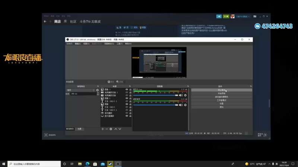Click stop streaming button in controls
Viewport: 298px width, 167px height.
coord(222,90)
